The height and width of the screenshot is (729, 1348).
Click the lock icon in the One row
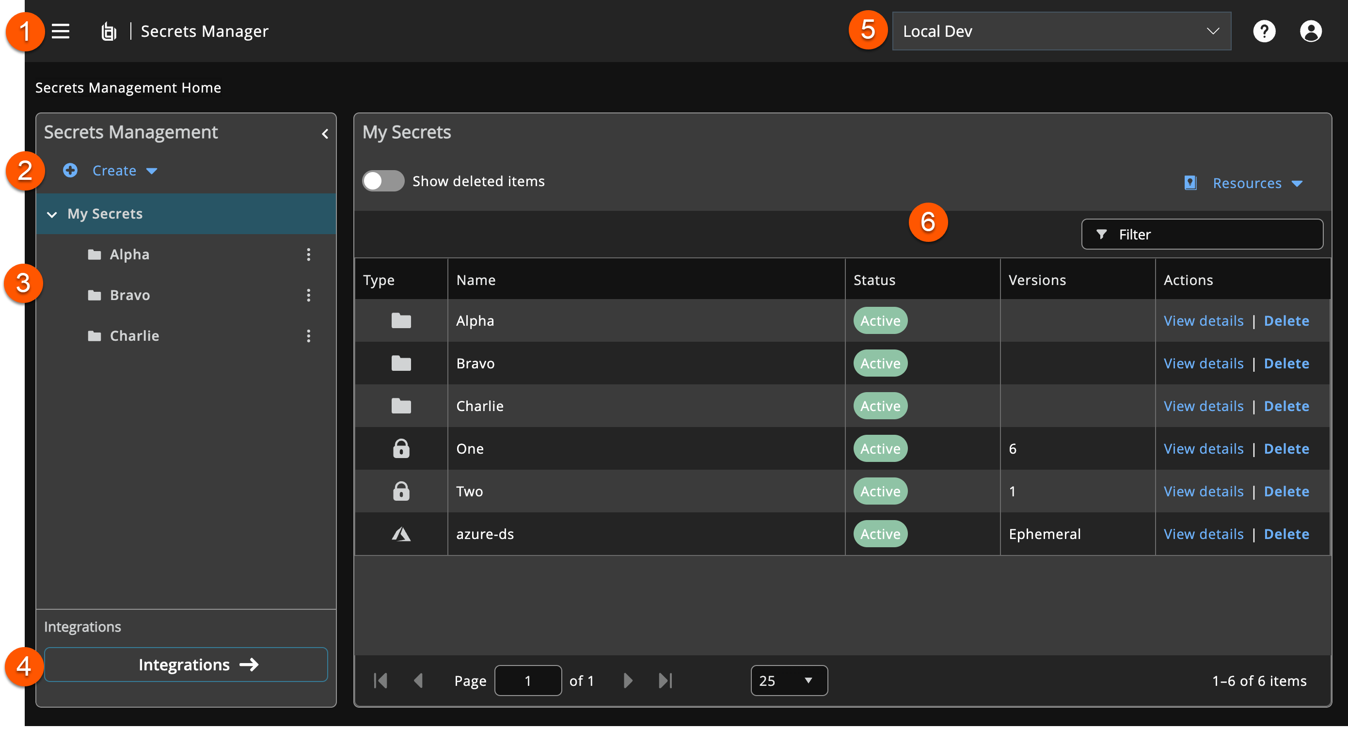click(x=401, y=448)
